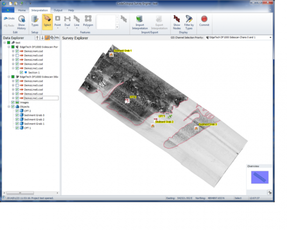
Task: Activate the Select hand tool
Action: tap(47, 22)
